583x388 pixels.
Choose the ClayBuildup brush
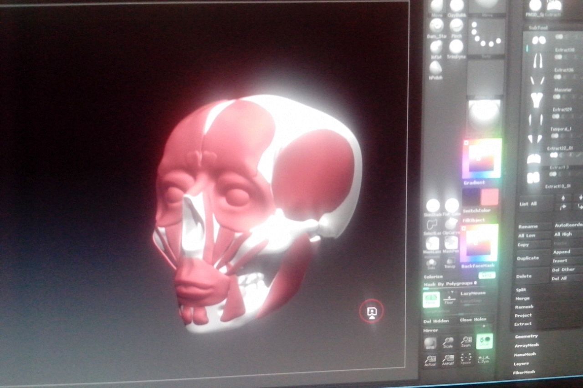pyautogui.click(x=456, y=6)
